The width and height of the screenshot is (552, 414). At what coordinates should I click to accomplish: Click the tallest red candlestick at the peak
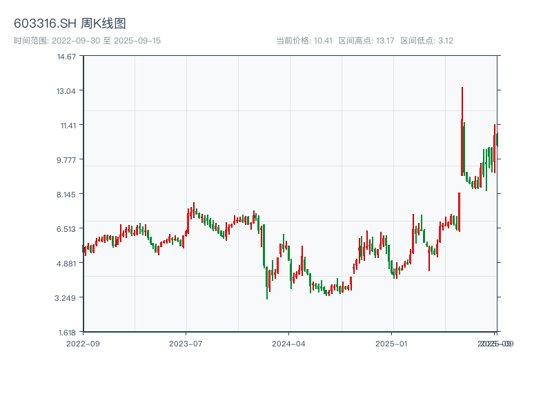462,131
